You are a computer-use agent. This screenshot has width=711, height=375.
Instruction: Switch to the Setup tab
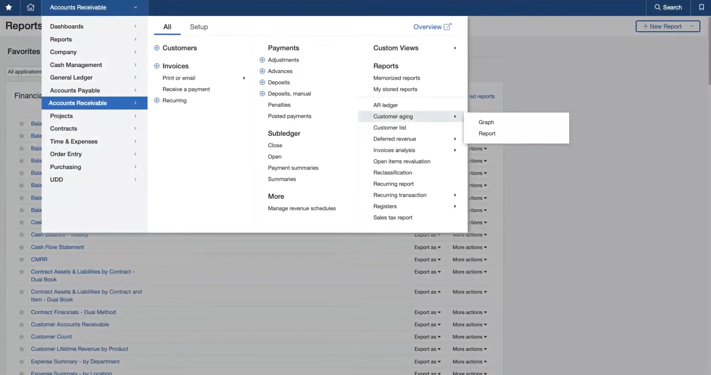[x=199, y=27]
